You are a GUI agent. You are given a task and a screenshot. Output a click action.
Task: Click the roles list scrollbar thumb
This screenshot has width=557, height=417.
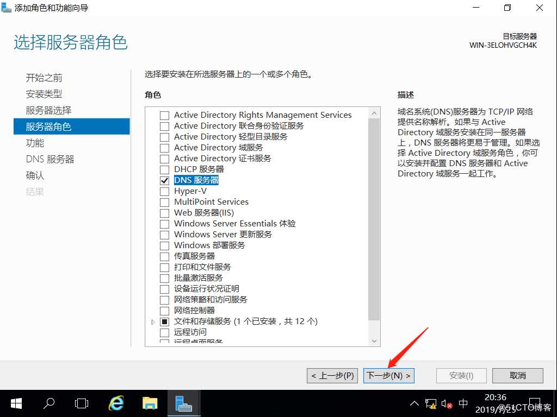[x=374, y=219]
